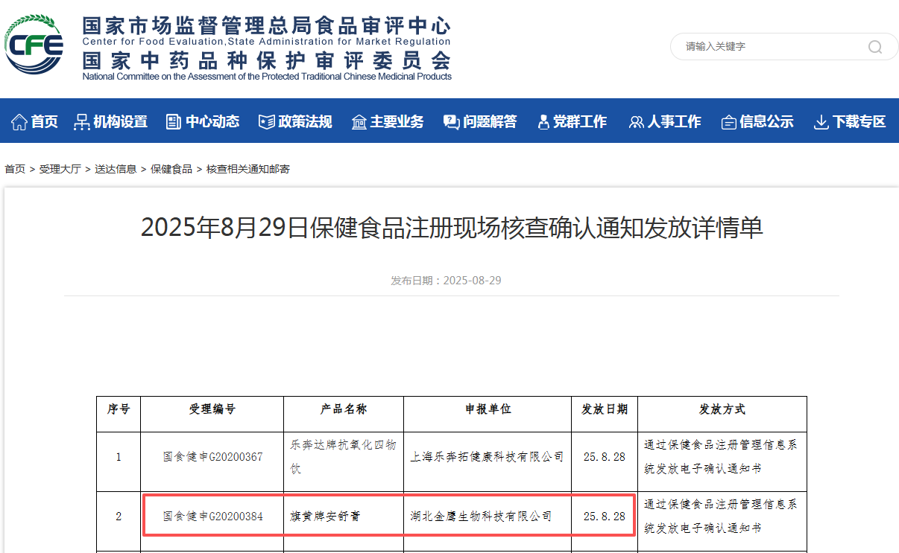The image size is (899, 553).
Task: Click the CFE logo icon
Action: [x=34, y=45]
